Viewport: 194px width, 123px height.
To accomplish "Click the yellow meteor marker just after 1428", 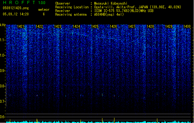I will click(x=157, y=121).
